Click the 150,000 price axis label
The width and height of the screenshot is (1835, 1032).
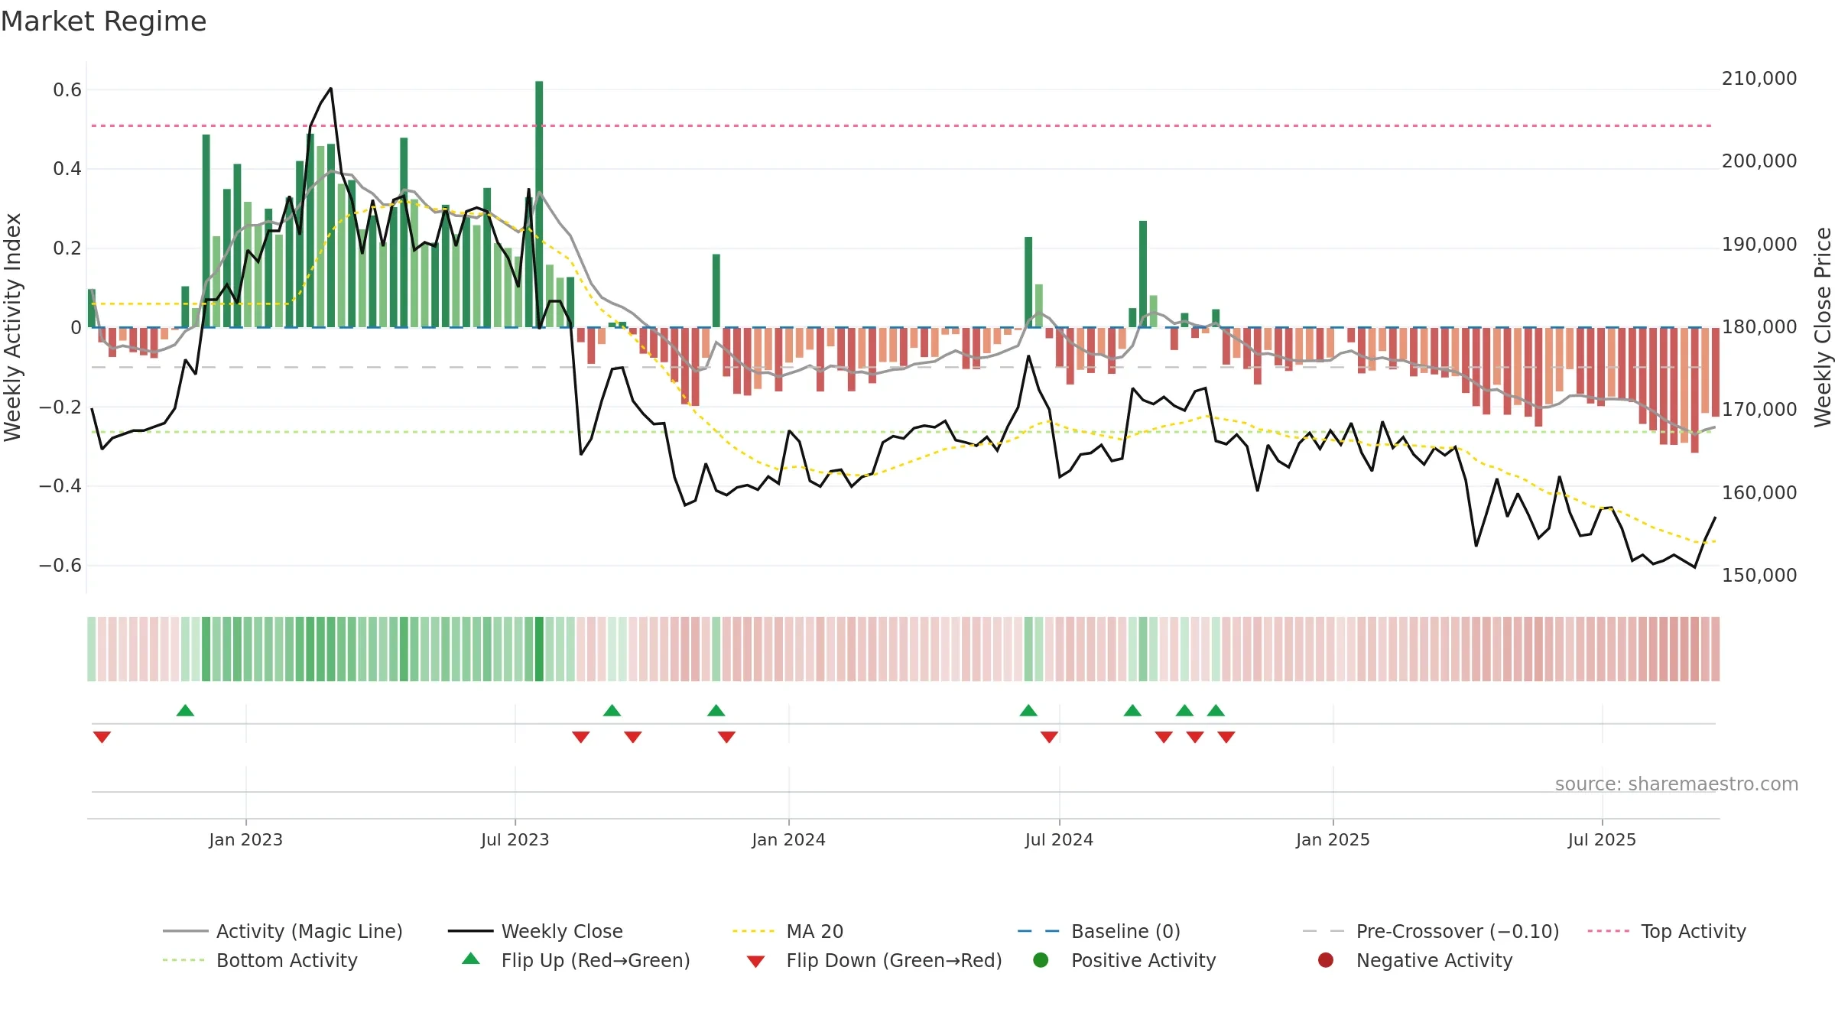tap(1759, 576)
